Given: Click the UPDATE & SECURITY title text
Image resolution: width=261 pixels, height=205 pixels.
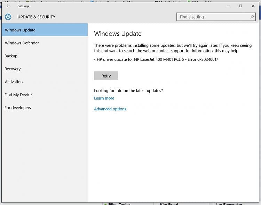Looking at the screenshot, I should (x=36, y=17).
